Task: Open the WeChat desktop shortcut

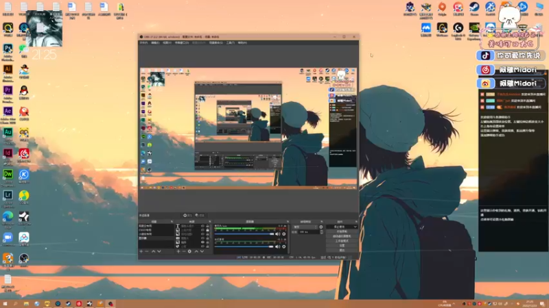Action: click(x=24, y=49)
